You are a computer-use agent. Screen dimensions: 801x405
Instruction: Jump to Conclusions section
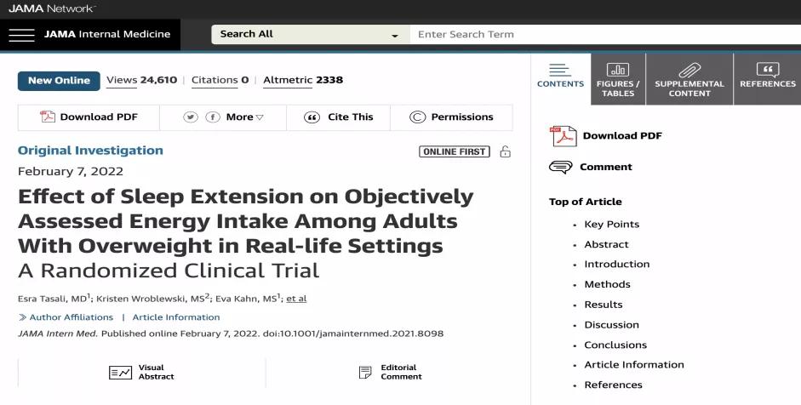pyautogui.click(x=615, y=345)
